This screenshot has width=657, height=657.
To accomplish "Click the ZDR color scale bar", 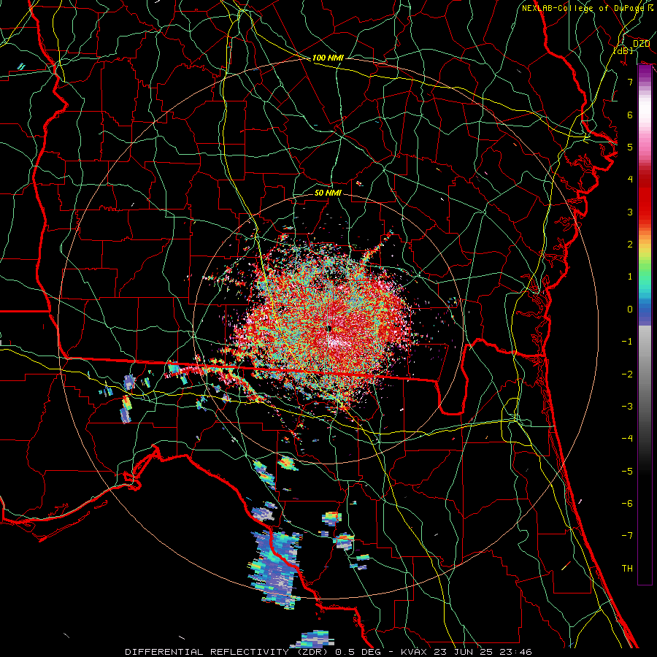I will click(645, 325).
